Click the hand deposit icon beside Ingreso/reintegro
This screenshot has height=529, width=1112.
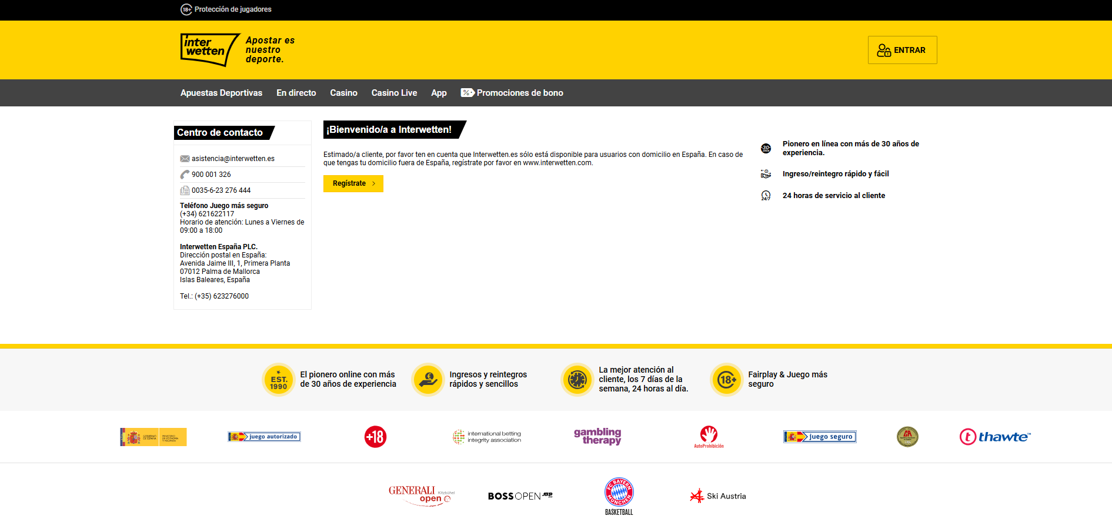[766, 174]
